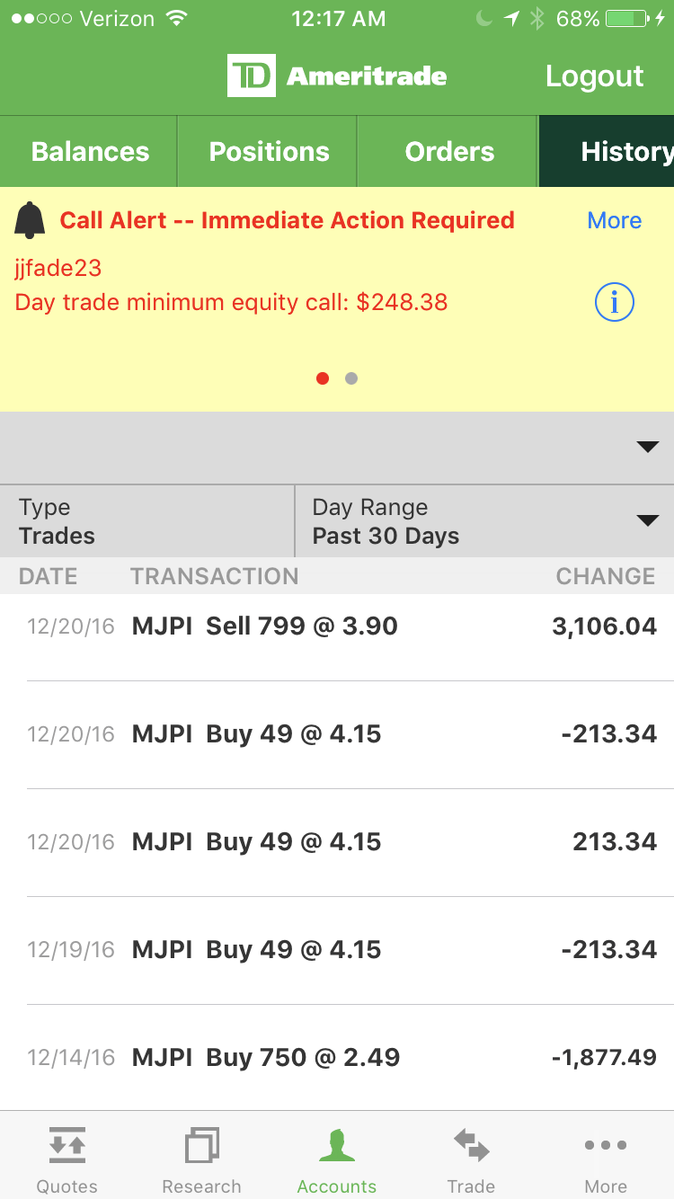Viewport: 674px width, 1199px height.
Task: Open the Research icon in bottom bar
Action: pyautogui.click(x=201, y=1145)
